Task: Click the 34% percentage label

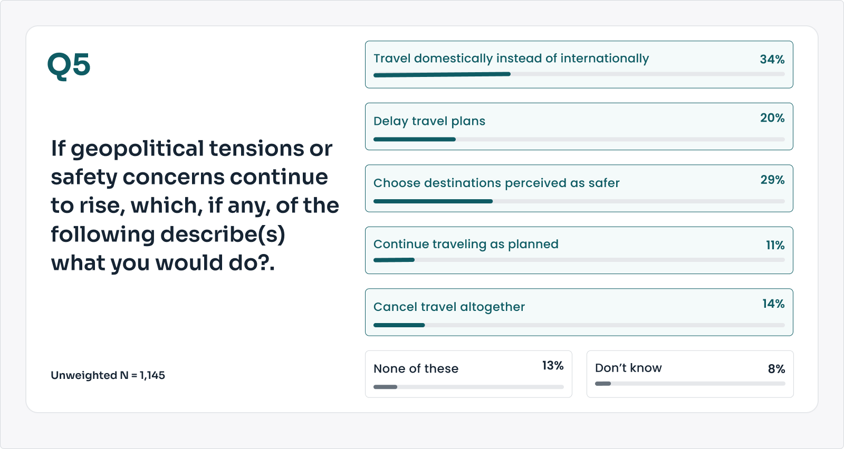Action: 772,60
